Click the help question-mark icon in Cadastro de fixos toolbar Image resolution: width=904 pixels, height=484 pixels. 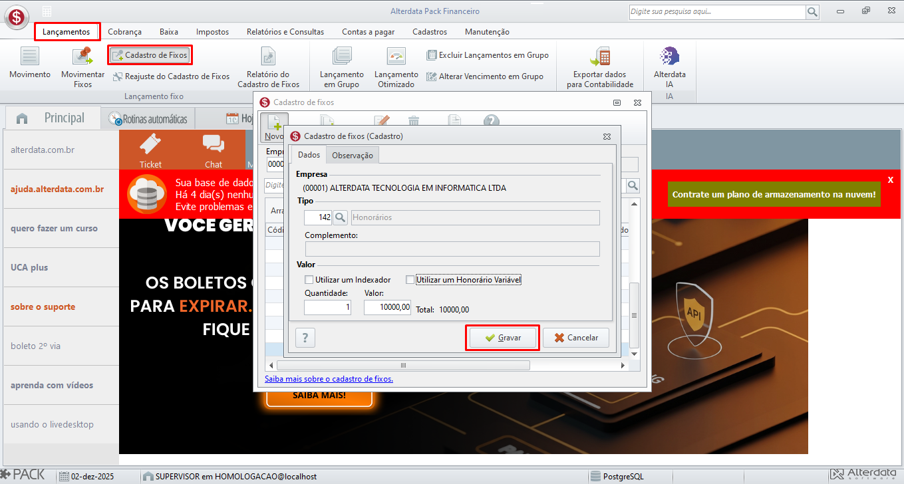(x=491, y=120)
